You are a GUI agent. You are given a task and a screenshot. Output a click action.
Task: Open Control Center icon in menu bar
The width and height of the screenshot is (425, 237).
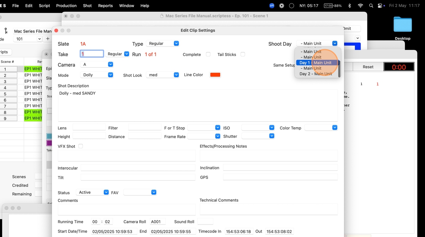[380, 5]
